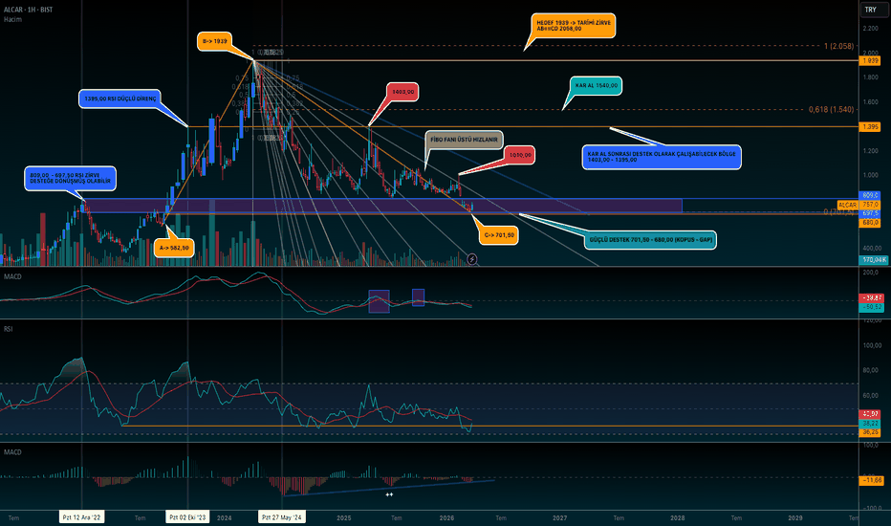Click the '1 (2.058)' Fibonacci level label

pos(838,46)
